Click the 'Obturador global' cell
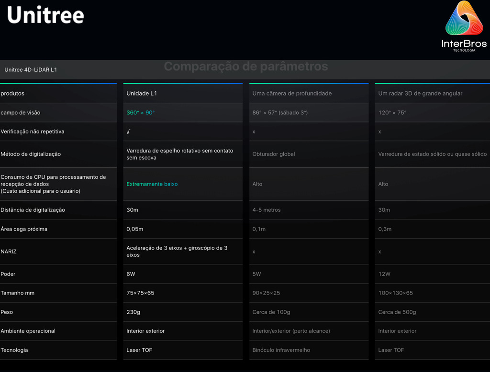Image resolution: width=490 pixels, height=372 pixels. pyautogui.click(x=273, y=154)
